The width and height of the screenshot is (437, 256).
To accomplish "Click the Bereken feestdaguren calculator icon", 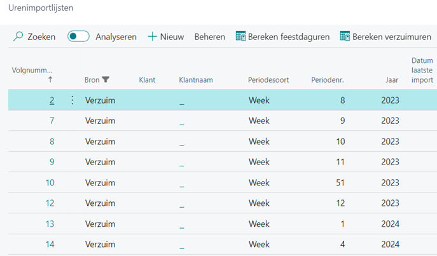I will coord(241,37).
